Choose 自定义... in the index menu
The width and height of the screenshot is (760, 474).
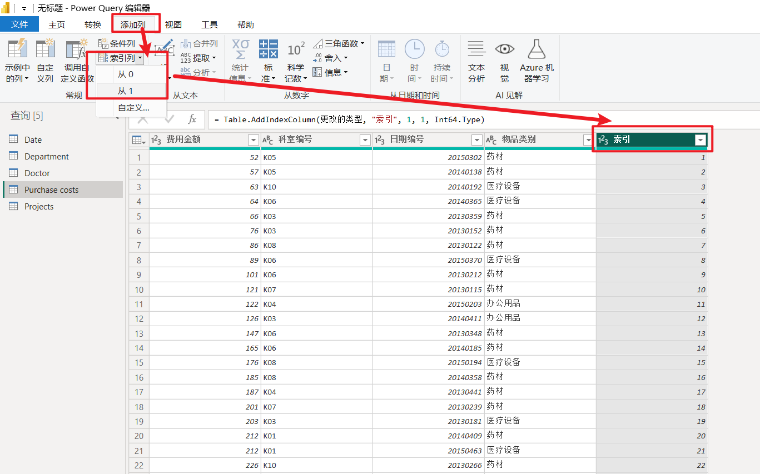pos(131,108)
